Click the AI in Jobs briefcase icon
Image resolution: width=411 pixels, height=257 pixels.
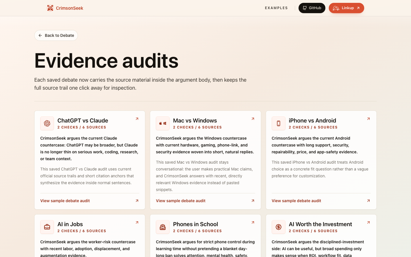(47, 227)
